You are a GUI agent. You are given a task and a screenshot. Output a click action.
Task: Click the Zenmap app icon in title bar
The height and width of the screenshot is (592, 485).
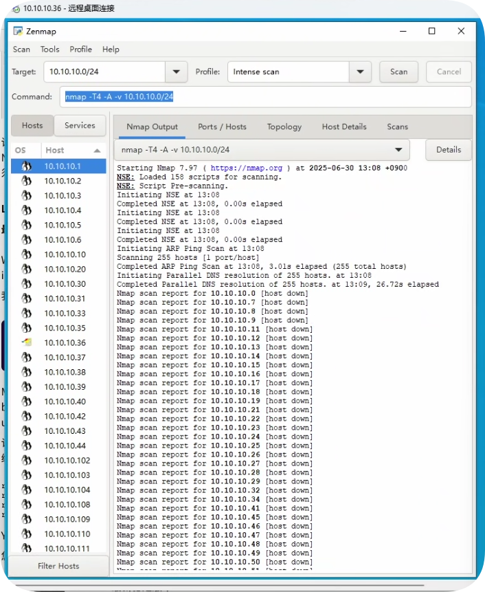pos(18,31)
